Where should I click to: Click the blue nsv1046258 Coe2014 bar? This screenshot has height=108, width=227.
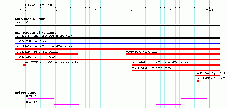[117, 44]
